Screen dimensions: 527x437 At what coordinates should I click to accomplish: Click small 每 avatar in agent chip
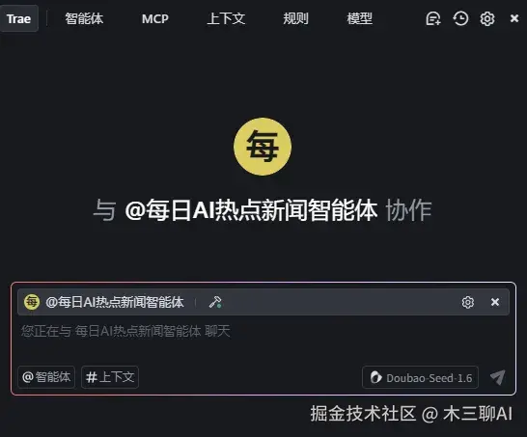click(x=32, y=302)
